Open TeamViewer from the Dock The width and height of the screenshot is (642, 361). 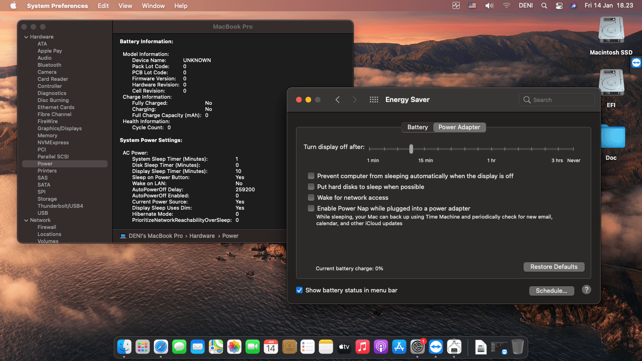coord(436,347)
